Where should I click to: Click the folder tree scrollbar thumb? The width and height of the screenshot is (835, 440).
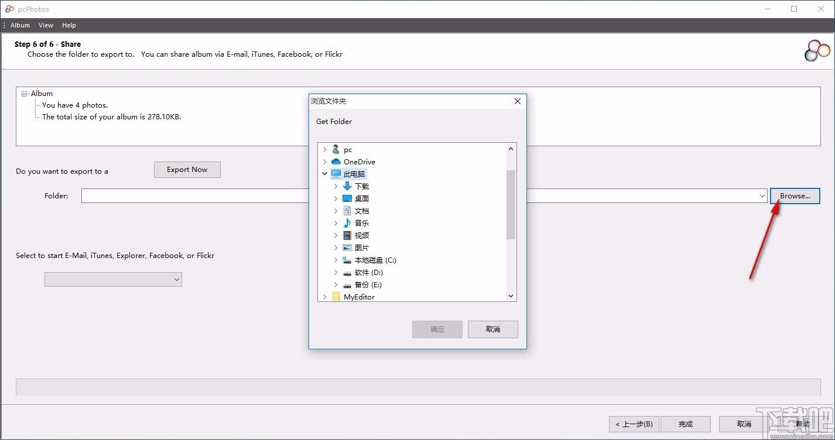(511, 205)
